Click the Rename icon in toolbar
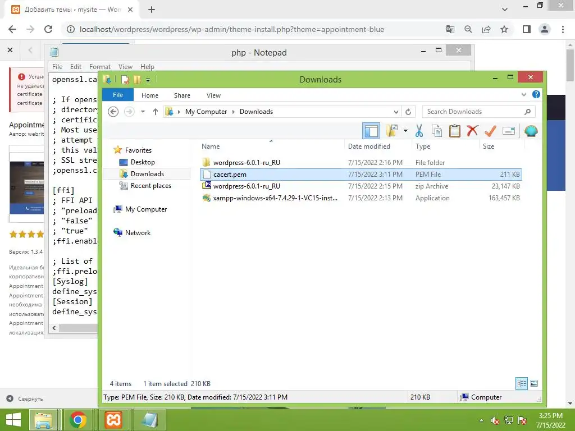The image size is (575, 431). pyautogui.click(x=509, y=130)
